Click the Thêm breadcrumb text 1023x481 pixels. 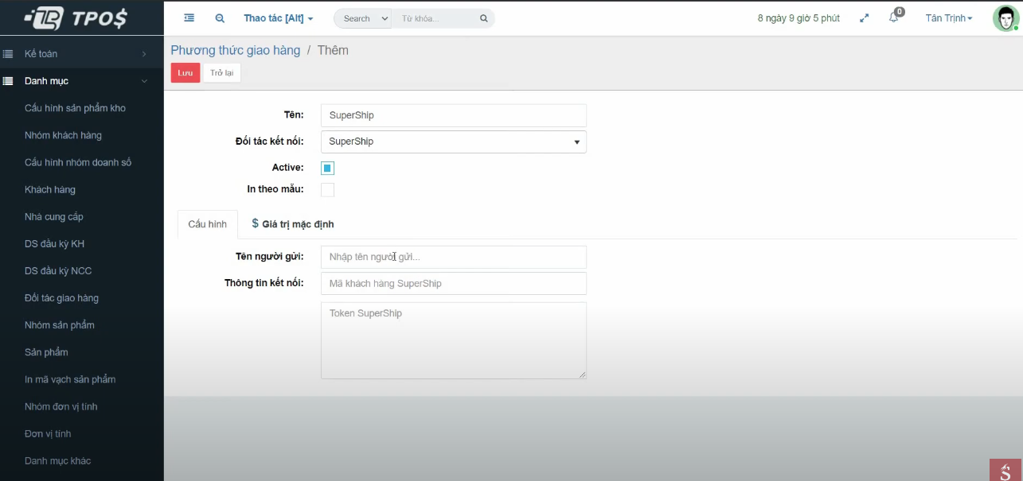[333, 50]
